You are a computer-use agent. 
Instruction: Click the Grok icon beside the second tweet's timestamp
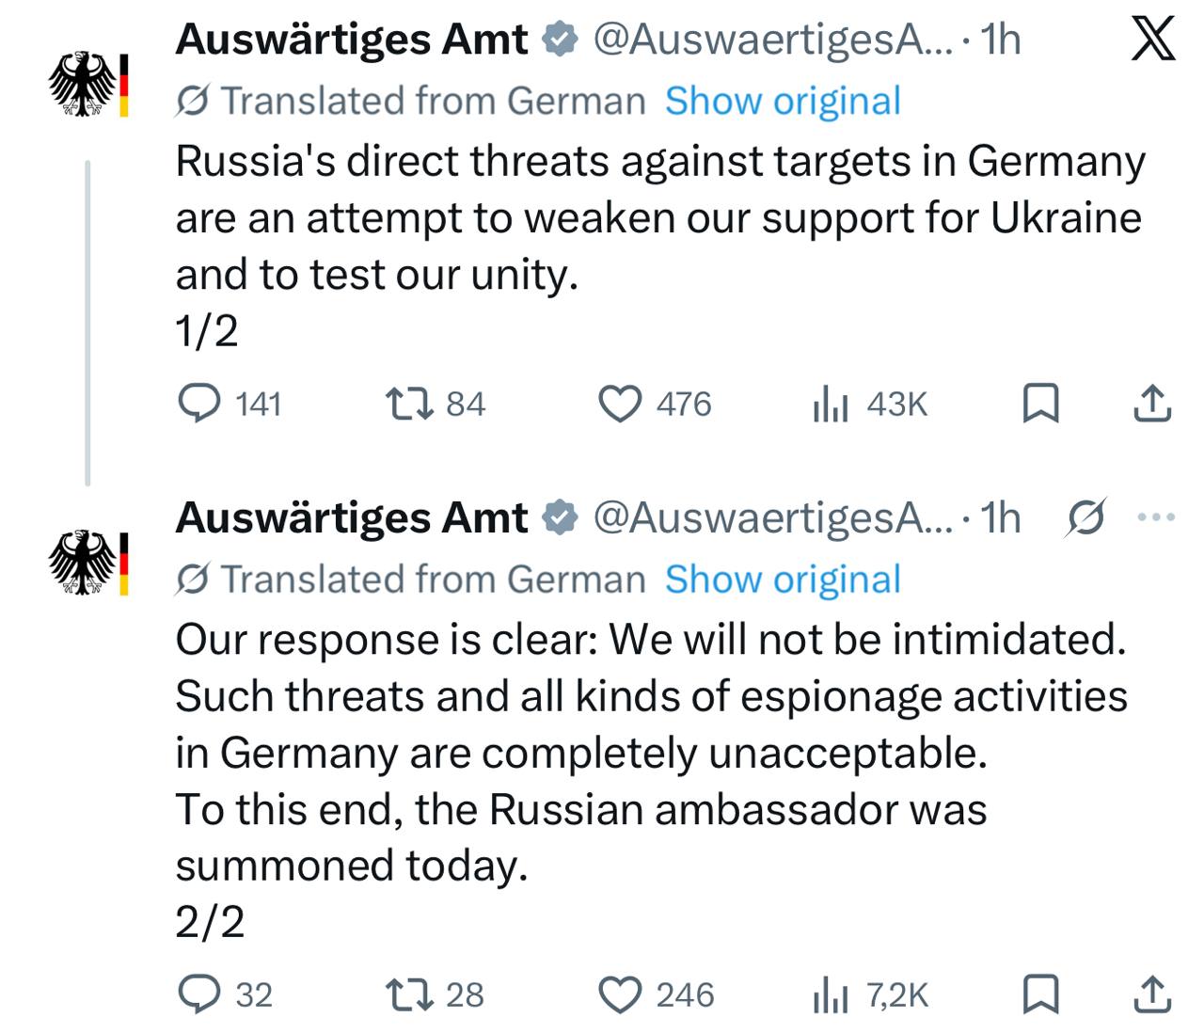pos(1085,517)
